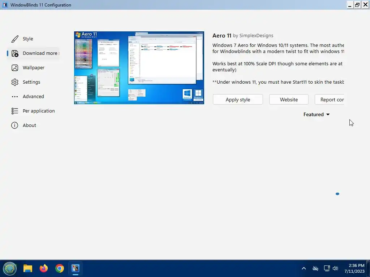Click the cloud sync tray icon
Viewport: 370px width, 277px height.
pos(315,268)
